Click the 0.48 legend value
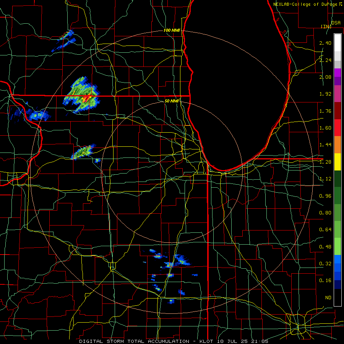 tap(325, 247)
